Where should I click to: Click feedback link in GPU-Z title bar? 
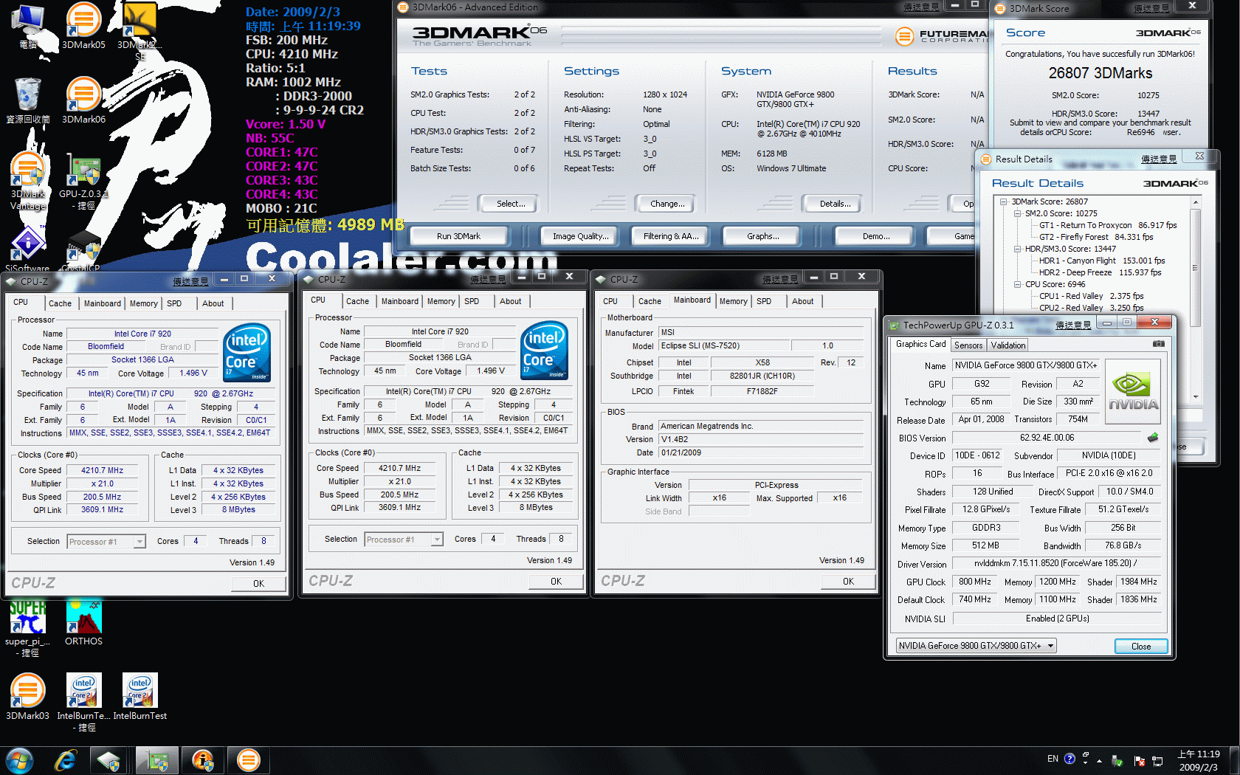coord(1073,325)
